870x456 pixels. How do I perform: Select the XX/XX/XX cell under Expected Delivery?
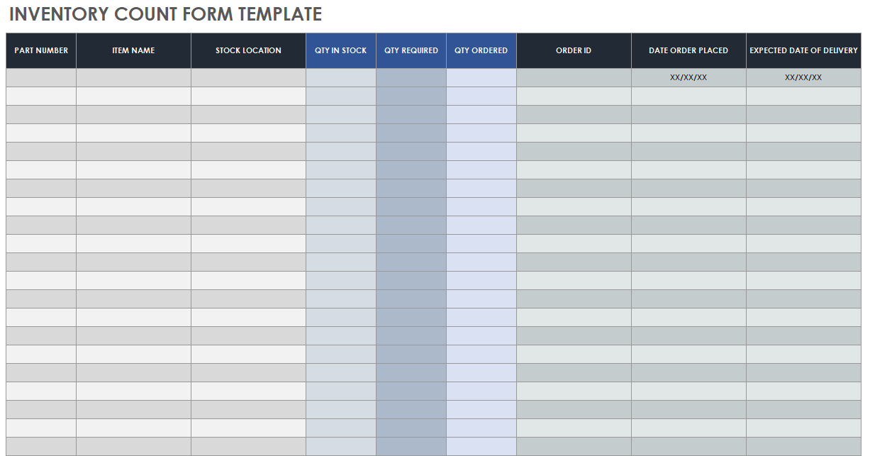pos(803,78)
